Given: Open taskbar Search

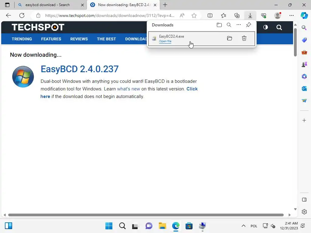Looking at the screenshot, I should click(x=122, y=226).
